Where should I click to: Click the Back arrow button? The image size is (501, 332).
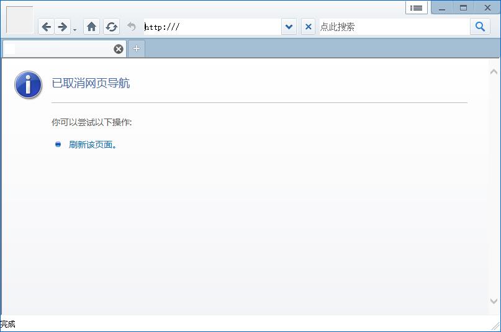(47, 27)
